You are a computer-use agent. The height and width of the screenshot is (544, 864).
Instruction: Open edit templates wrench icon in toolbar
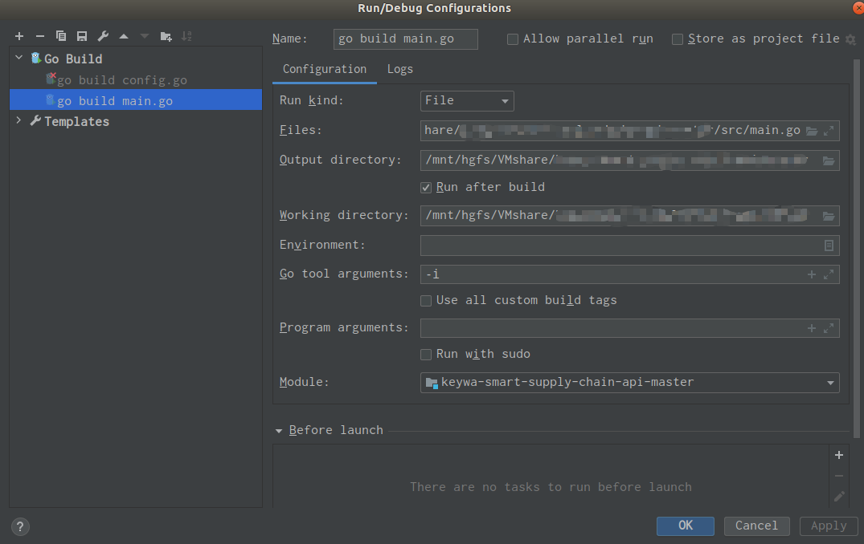click(x=103, y=36)
